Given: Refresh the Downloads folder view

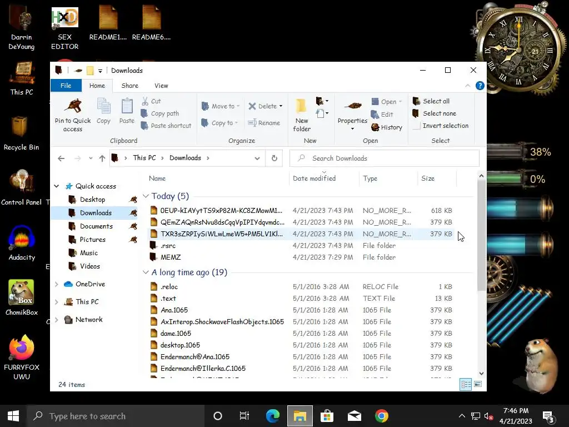Looking at the screenshot, I should pos(274,158).
